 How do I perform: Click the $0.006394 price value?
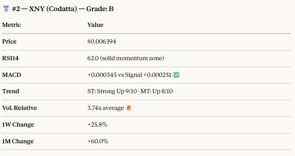click(102, 42)
